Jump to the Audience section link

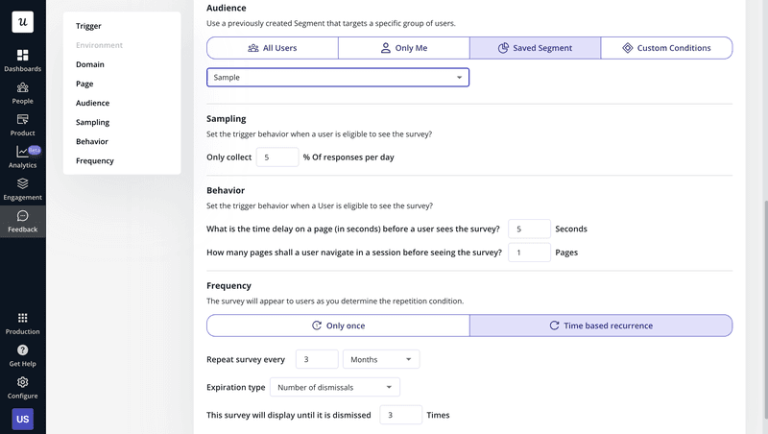[x=92, y=103]
